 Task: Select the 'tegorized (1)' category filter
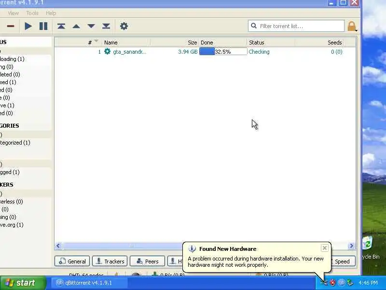[15, 143]
